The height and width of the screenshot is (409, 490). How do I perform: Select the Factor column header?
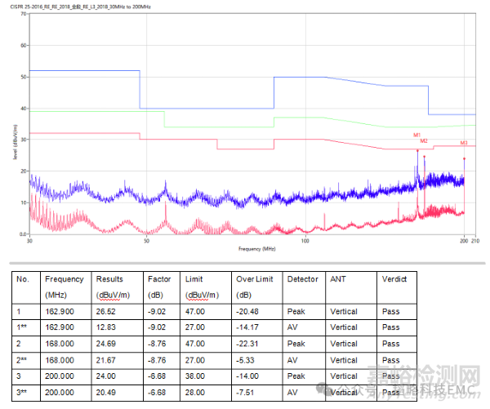pyautogui.click(x=159, y=279)
